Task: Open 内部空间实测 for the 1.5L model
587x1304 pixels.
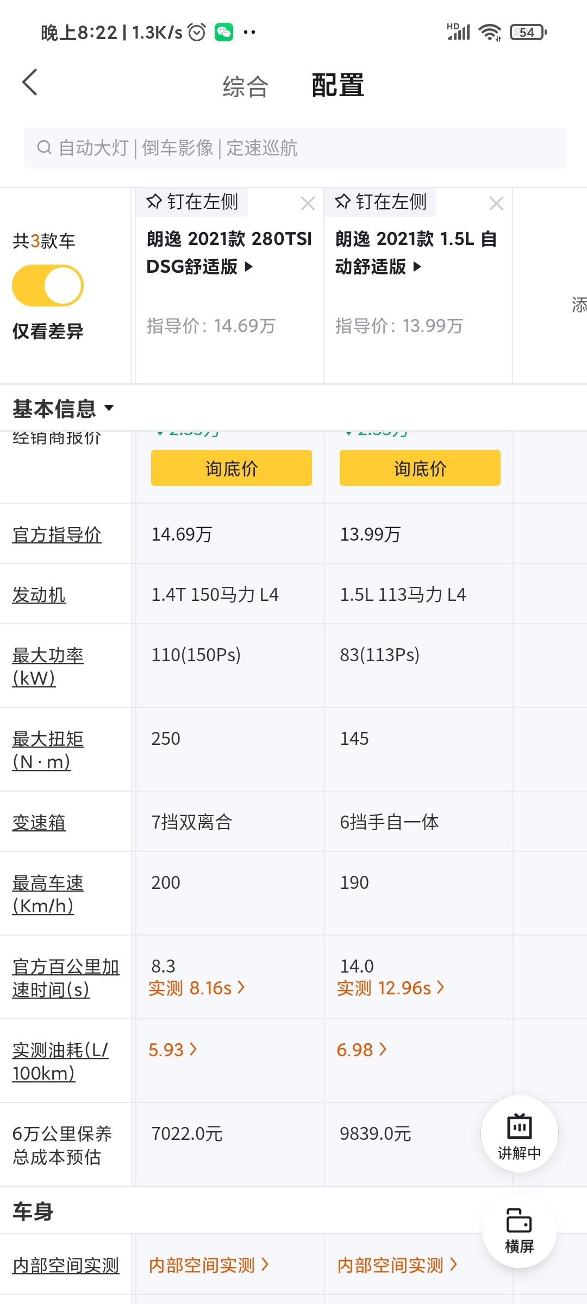Action: click(397, 1265)
